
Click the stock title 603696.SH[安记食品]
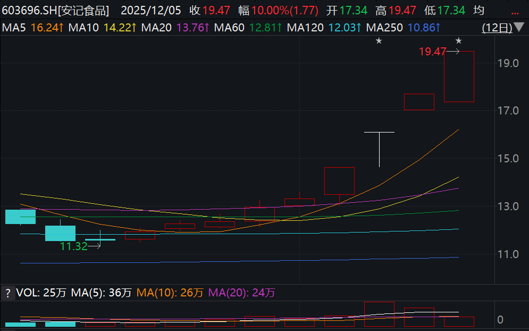click(x=56, y=10)
